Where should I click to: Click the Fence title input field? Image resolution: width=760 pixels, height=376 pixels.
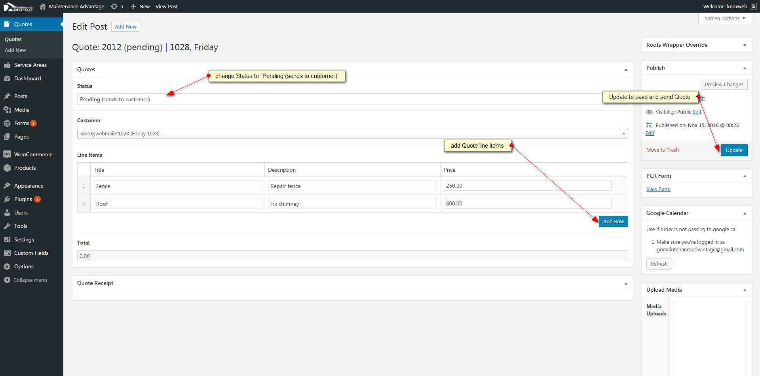[177, 186]
